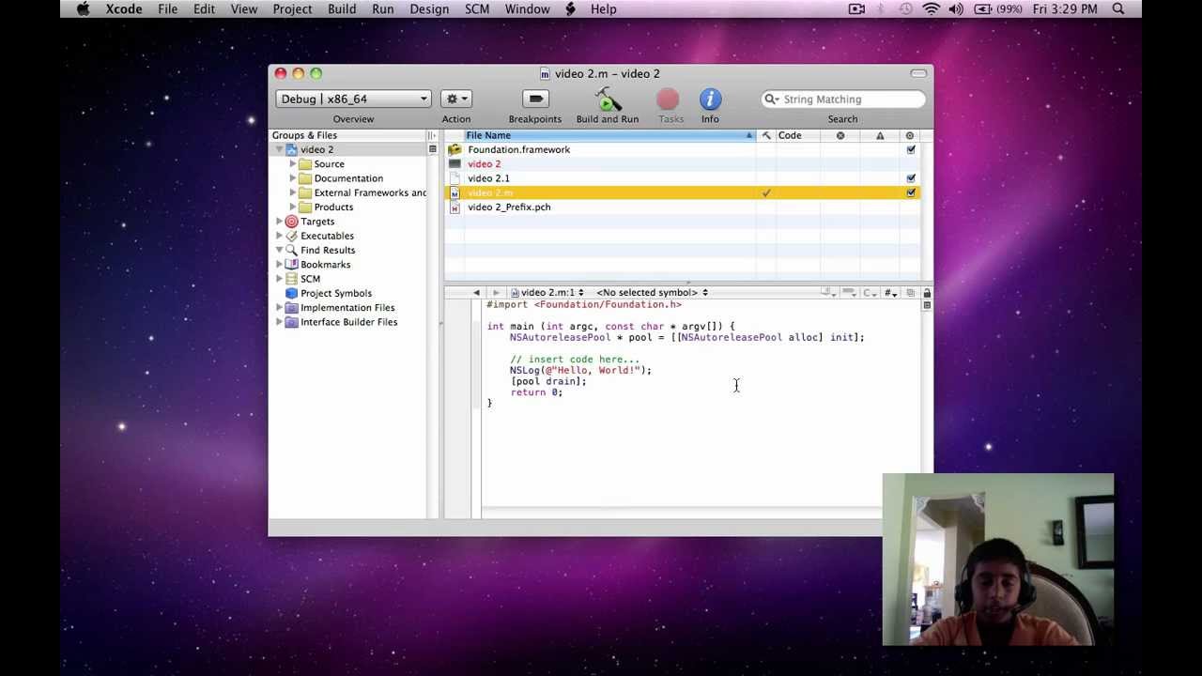Select the Implementation Files smart folder icon

coord(291,307)
